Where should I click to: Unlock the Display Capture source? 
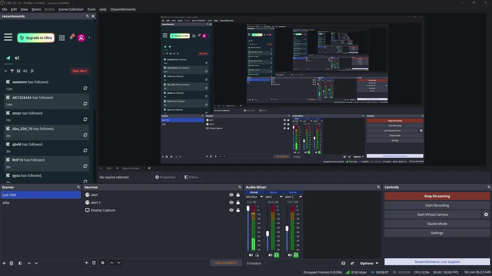coord(238,210)
